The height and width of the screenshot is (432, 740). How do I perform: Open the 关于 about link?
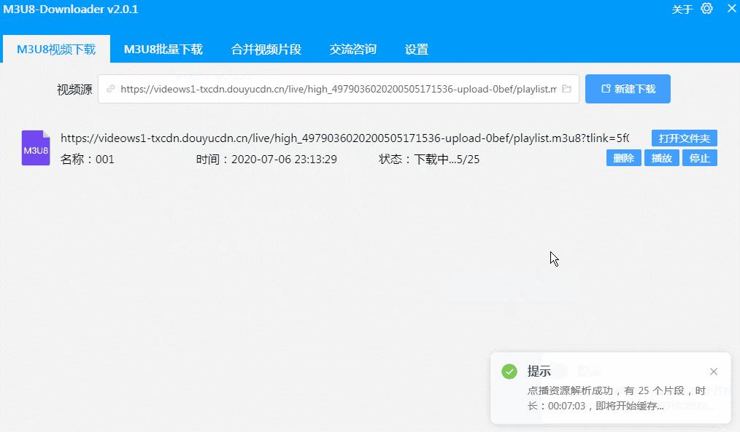tap(682, 9)
